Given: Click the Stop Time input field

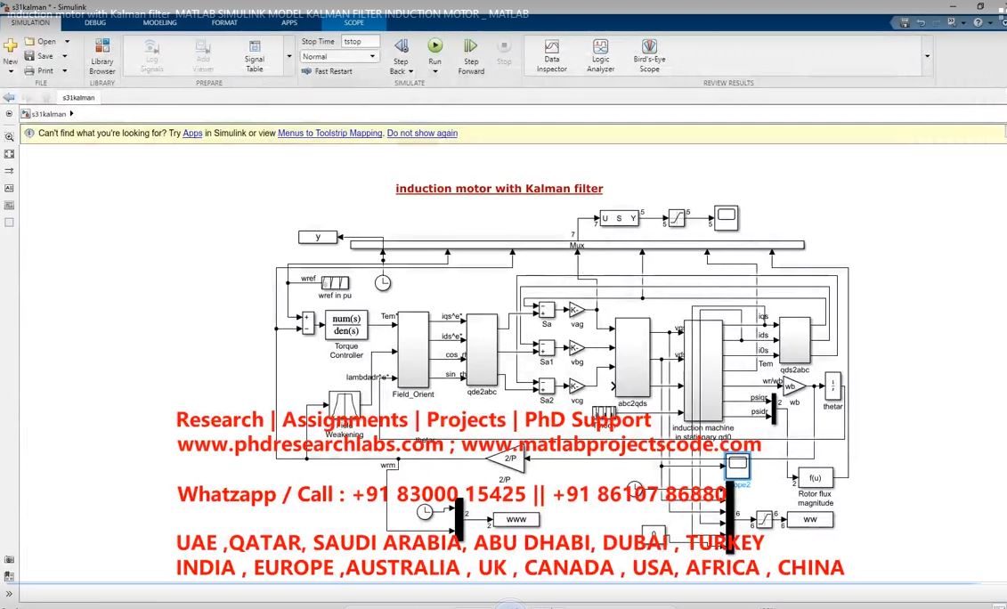Looking at the screenshot, I should coord(360,41).
